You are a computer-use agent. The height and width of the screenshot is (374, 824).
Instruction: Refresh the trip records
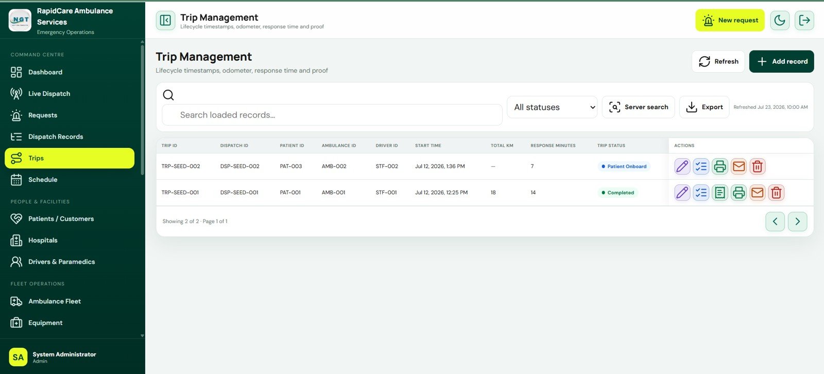point(718,61)
